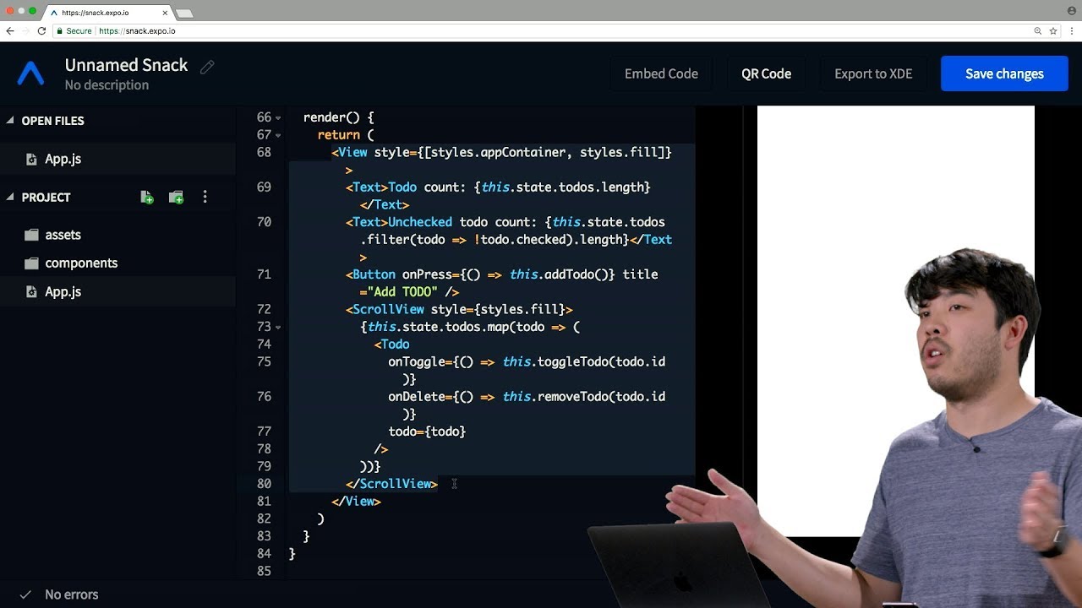Fold the render() block at line 66
The image size is (1082, 608).
pos(278,117)
